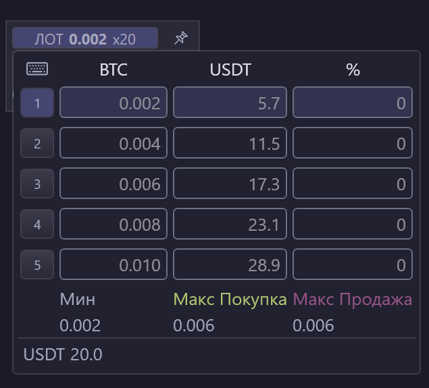This screenshot has height=388, width=429.
Task: Click the Макс Покупка value 0.006
Action: pos(194,326)
